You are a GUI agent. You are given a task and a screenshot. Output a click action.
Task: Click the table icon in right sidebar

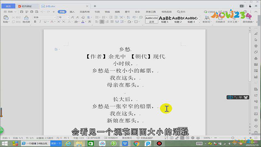click(256, 64)
